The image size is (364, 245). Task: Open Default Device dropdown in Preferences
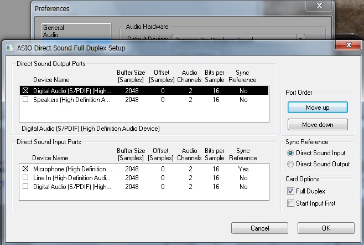[x=300, y=37]
